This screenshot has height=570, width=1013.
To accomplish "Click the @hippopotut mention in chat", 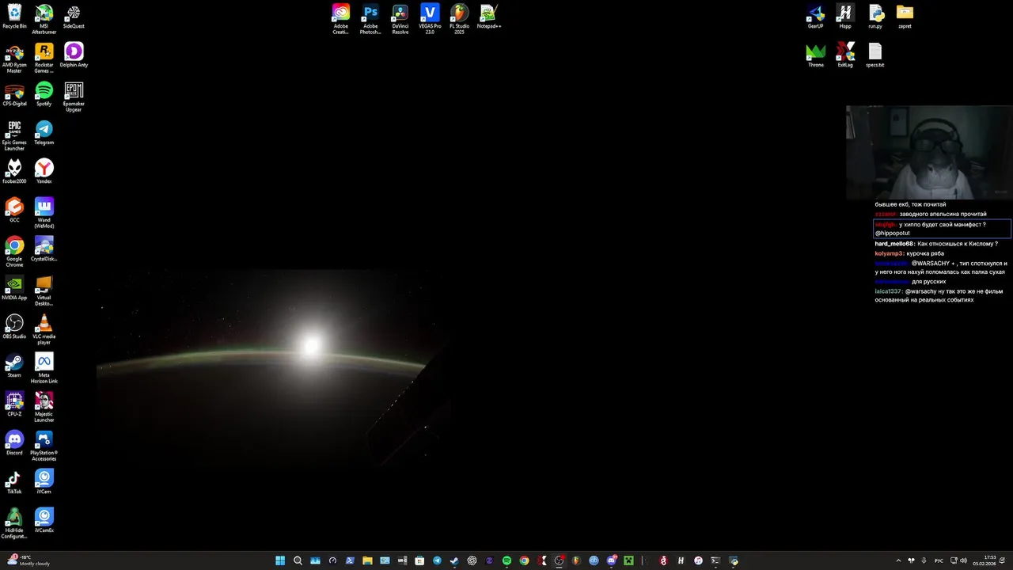I will (893, 234).
